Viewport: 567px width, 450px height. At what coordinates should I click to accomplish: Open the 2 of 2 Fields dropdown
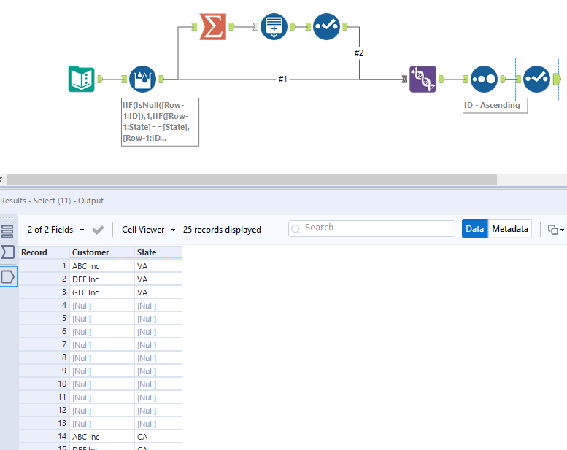(x=56, y=230)
